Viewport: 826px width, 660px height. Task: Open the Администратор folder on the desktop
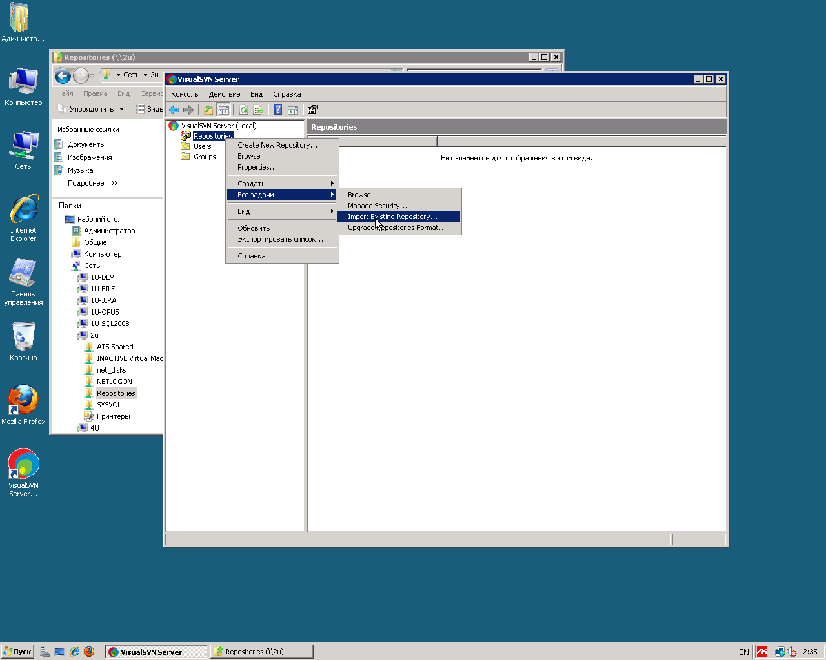click(23, 23)
